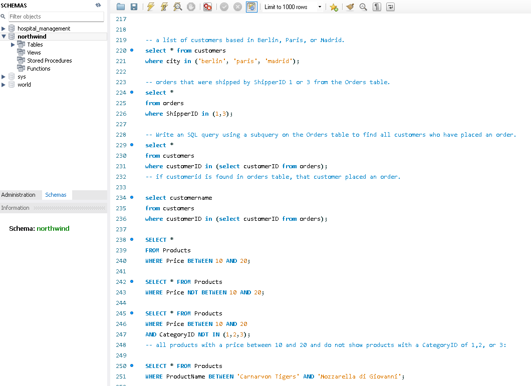The height and width of the screenshot is (386, 531).
Task: Expand the Tables node
Action: click(x=13, y=45)
